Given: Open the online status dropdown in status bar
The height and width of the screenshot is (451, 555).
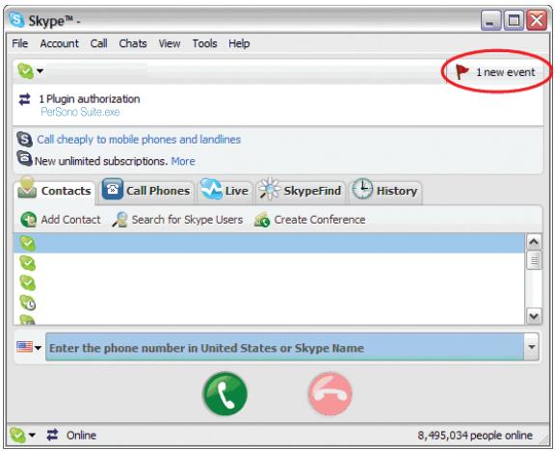Looking at the screenshot, I should [32, 435].
